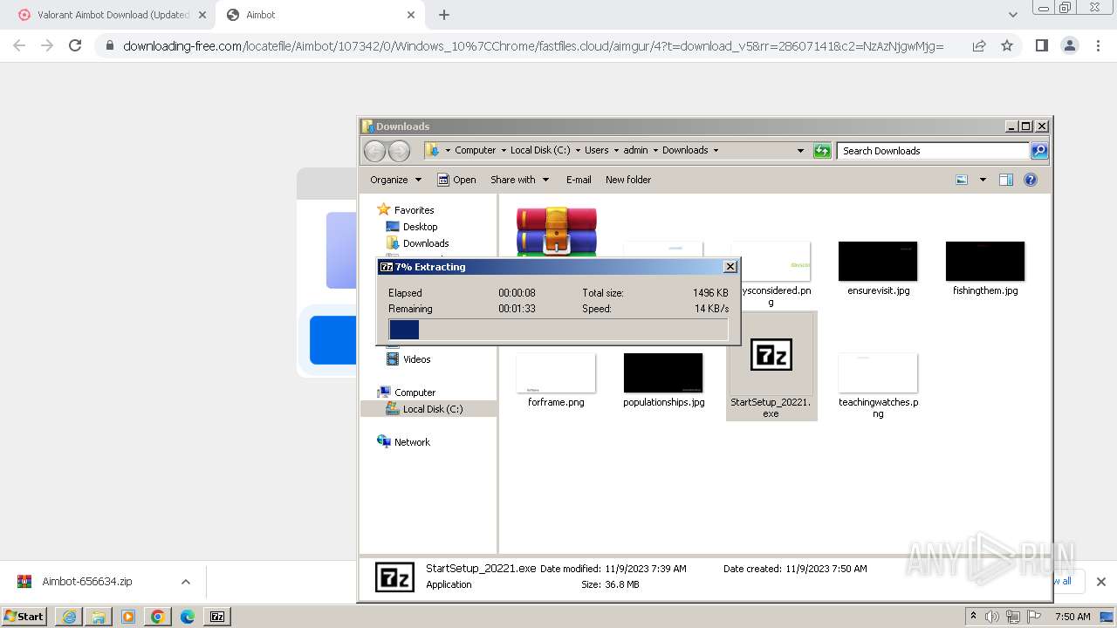Expand the views options dropdown arrow
Screen dimensions: 1117x628
point(983,180)
